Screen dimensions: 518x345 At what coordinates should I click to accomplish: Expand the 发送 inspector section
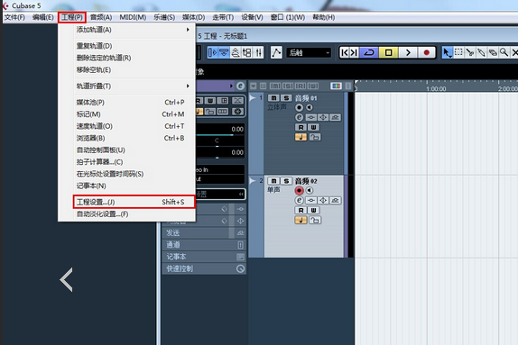pos(204,233)
